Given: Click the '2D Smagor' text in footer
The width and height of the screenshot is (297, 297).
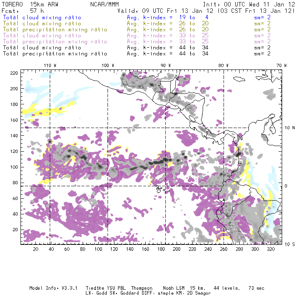Looking at the screenshot, I should tap(199, 293).
